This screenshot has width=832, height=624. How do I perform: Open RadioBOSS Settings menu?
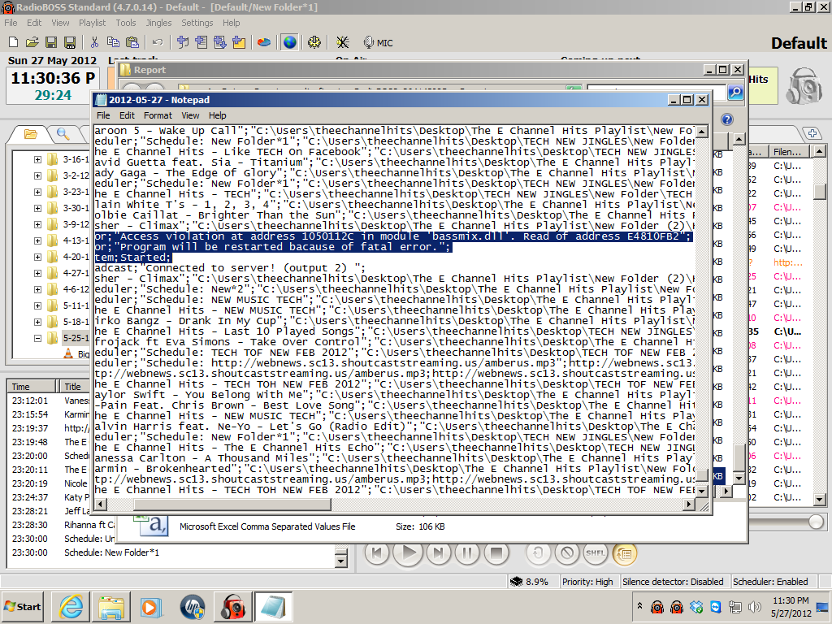point(197,23)
